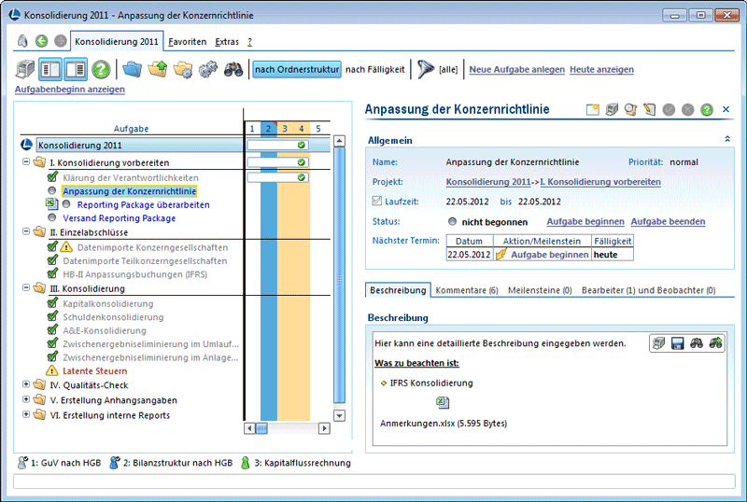Toggle the left panel layout button

(x=50, y=70)
